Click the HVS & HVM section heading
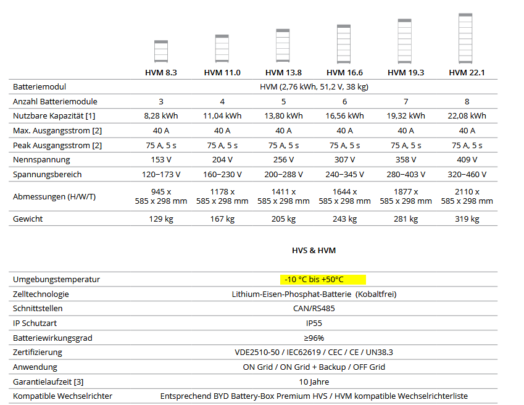The image size is (524, 405). click(314, 251)
